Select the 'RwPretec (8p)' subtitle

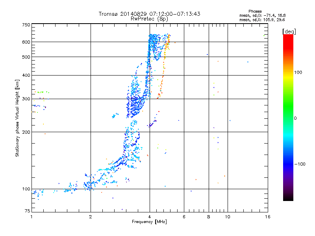149,19
